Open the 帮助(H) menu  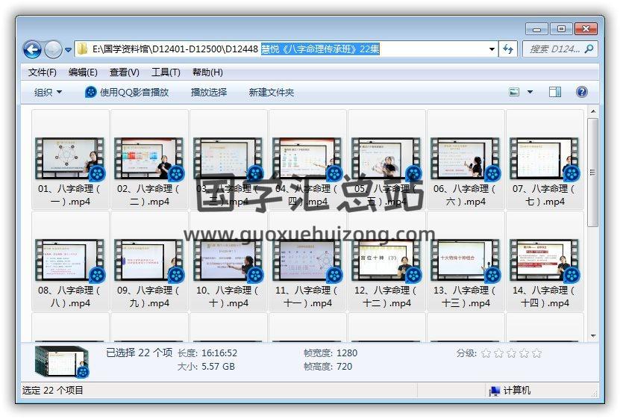[207, 72]
